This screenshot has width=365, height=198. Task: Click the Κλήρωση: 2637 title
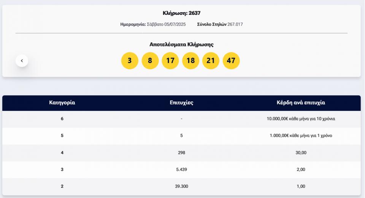(x=181, y=13)
